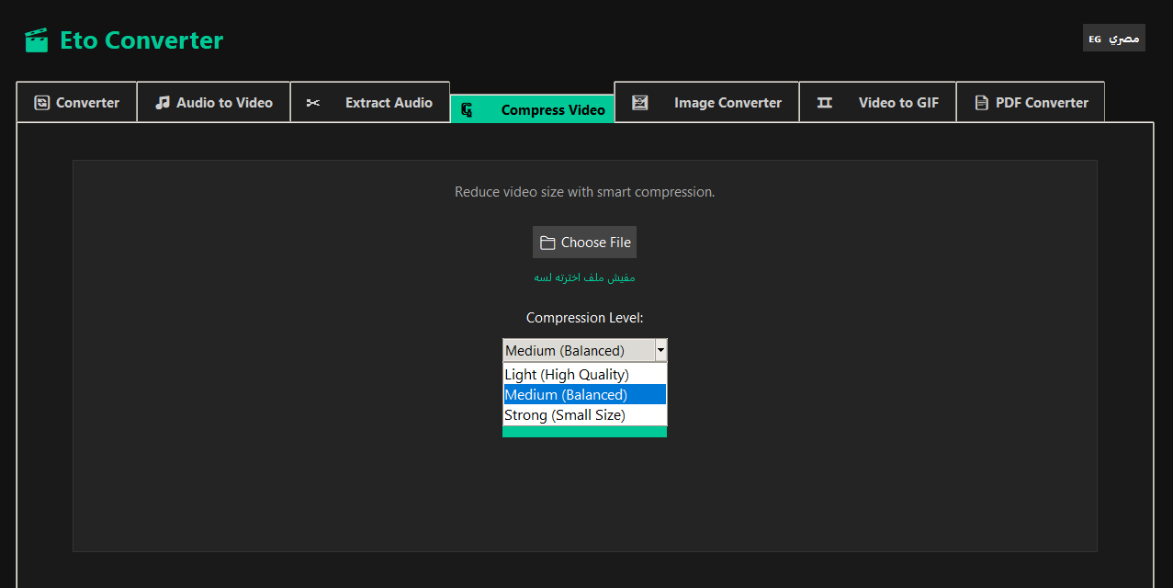Image resolution: width=1173 pixels, height=588 pixels.
Task: Collapse the Compression Level dropdown arrow
Action: 660,350
